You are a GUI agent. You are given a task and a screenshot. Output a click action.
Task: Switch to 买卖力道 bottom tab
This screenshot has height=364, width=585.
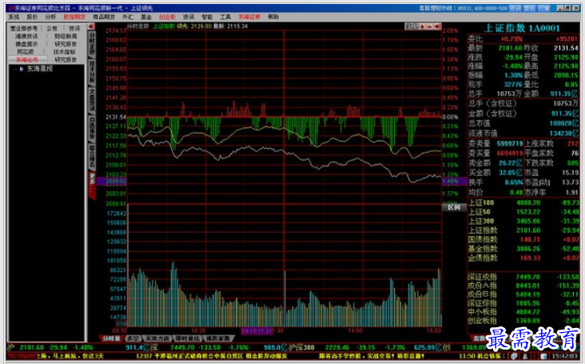[x=157, y=338]
